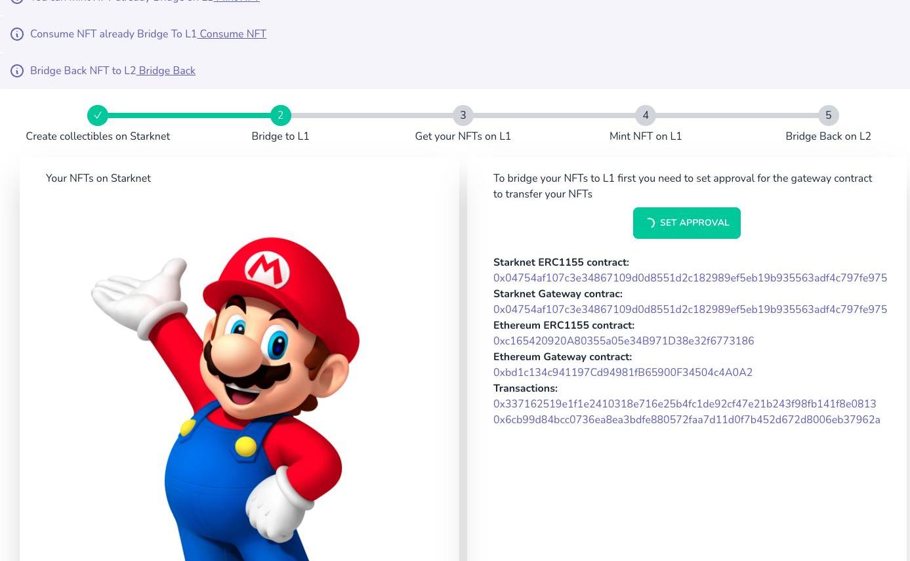Open the Ethereum ERC1155 contract address 0xc165
The height and width of the screenshot is (561, 910).
[623, 341]
